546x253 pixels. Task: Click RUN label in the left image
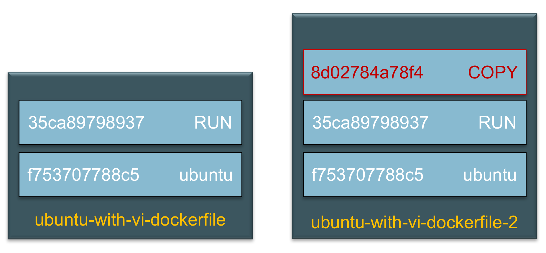point(213,123)
